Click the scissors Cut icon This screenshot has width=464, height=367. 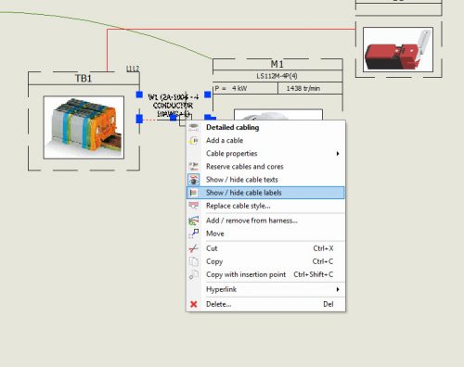click(194, 248)
